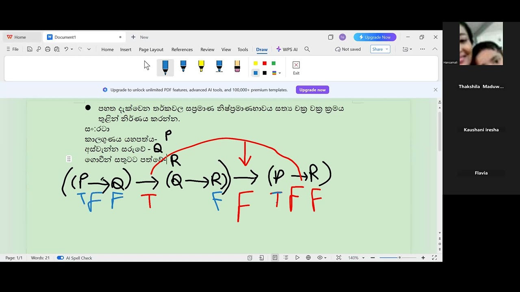This screenshot has height=292, width=520.
Task: Open the 140% zoom level dropdown
Action: pos(356,258)
